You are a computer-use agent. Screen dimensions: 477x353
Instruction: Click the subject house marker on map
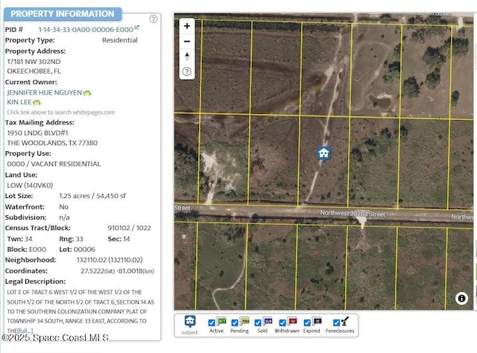coord(323,153)
